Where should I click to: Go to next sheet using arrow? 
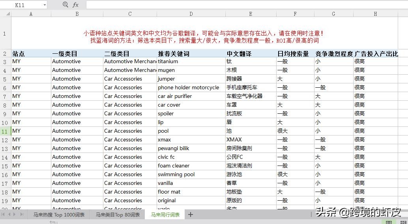pyautogui.click(x=15, y=215)
